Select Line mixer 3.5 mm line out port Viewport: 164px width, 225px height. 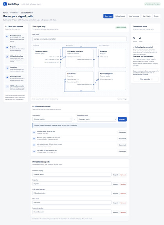93,84
